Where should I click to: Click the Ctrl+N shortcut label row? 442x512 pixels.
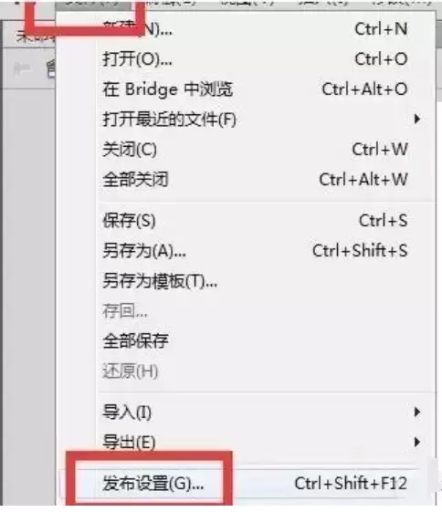click(381, 29)
